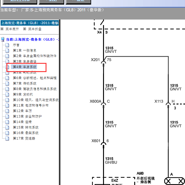This screenshot has height=185, width=185.
Task: Click the X113 connector label in diagram
Action: pyautogui.click(x=159, y=101)
